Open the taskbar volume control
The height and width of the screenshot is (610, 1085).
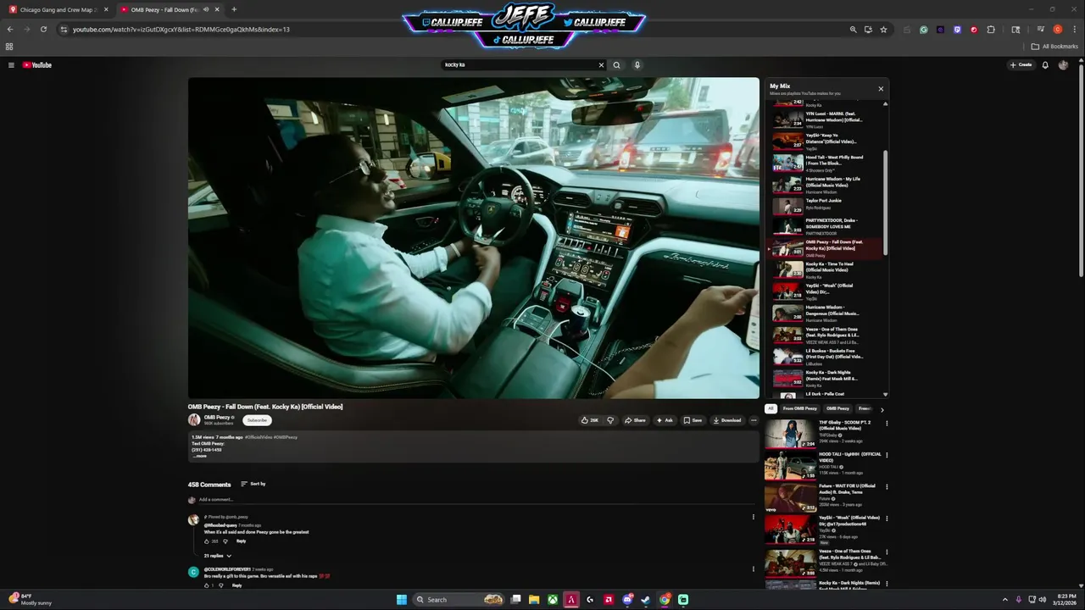1042,600
